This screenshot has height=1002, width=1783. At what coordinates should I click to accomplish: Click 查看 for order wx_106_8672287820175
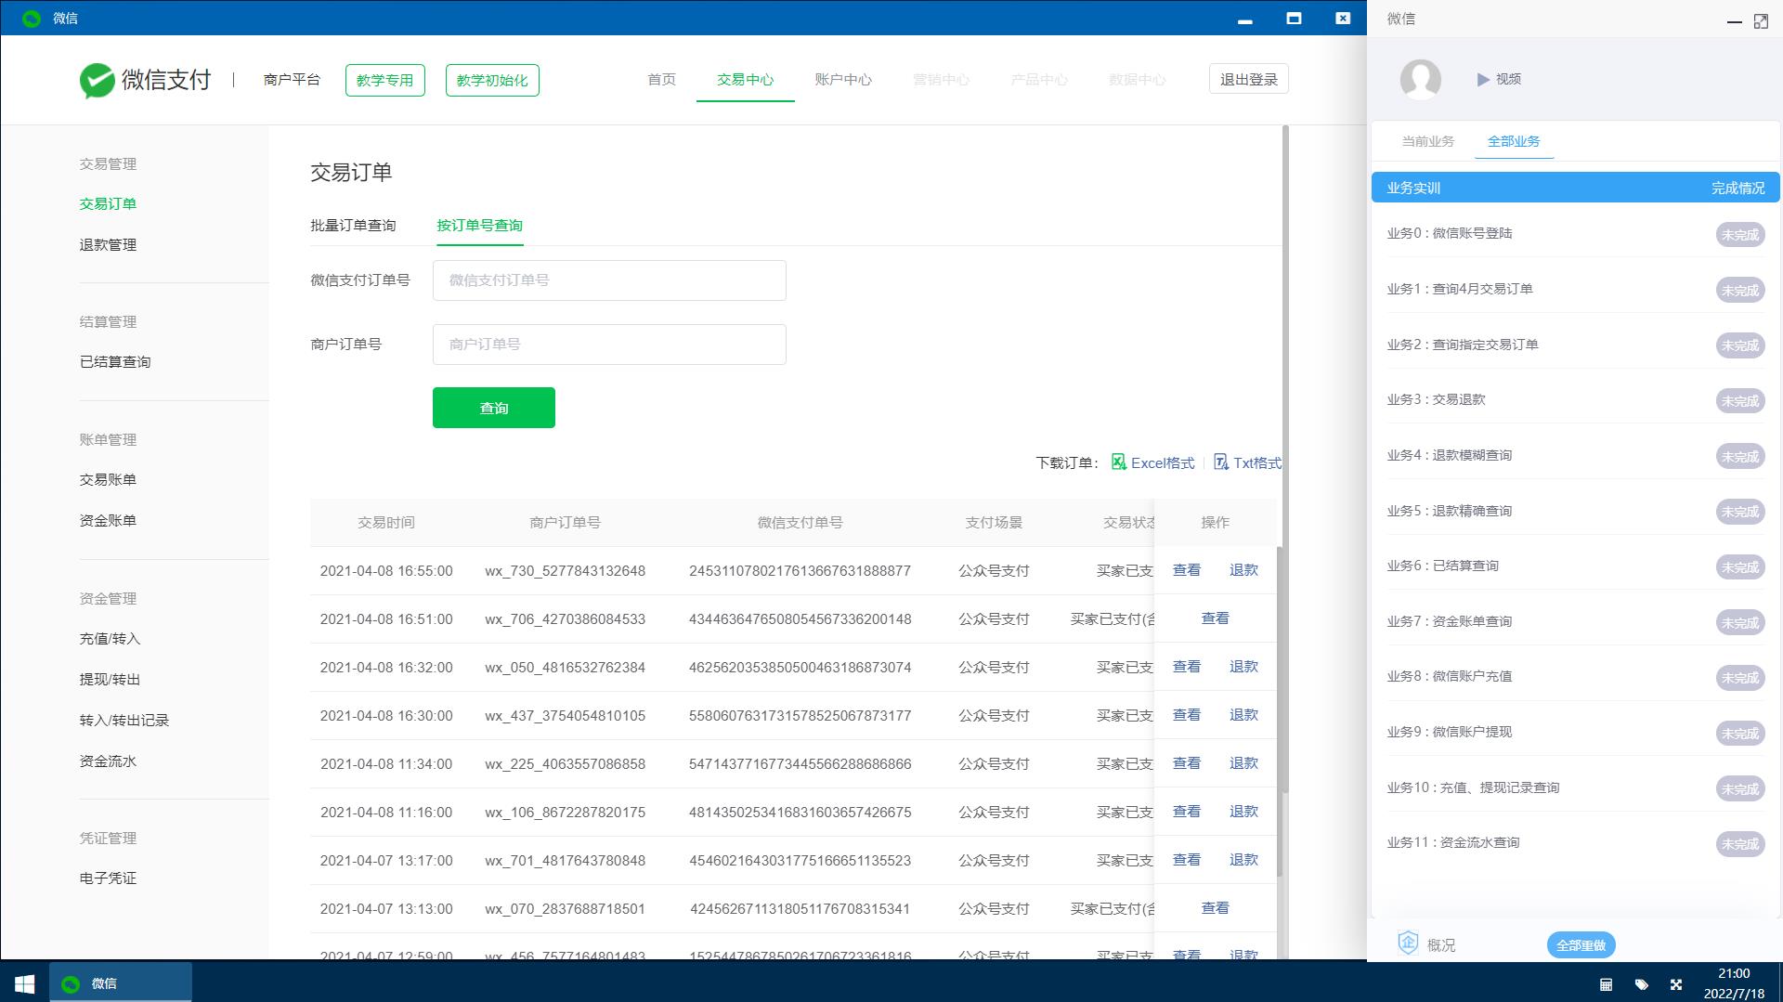click(x=1187, y=812)
